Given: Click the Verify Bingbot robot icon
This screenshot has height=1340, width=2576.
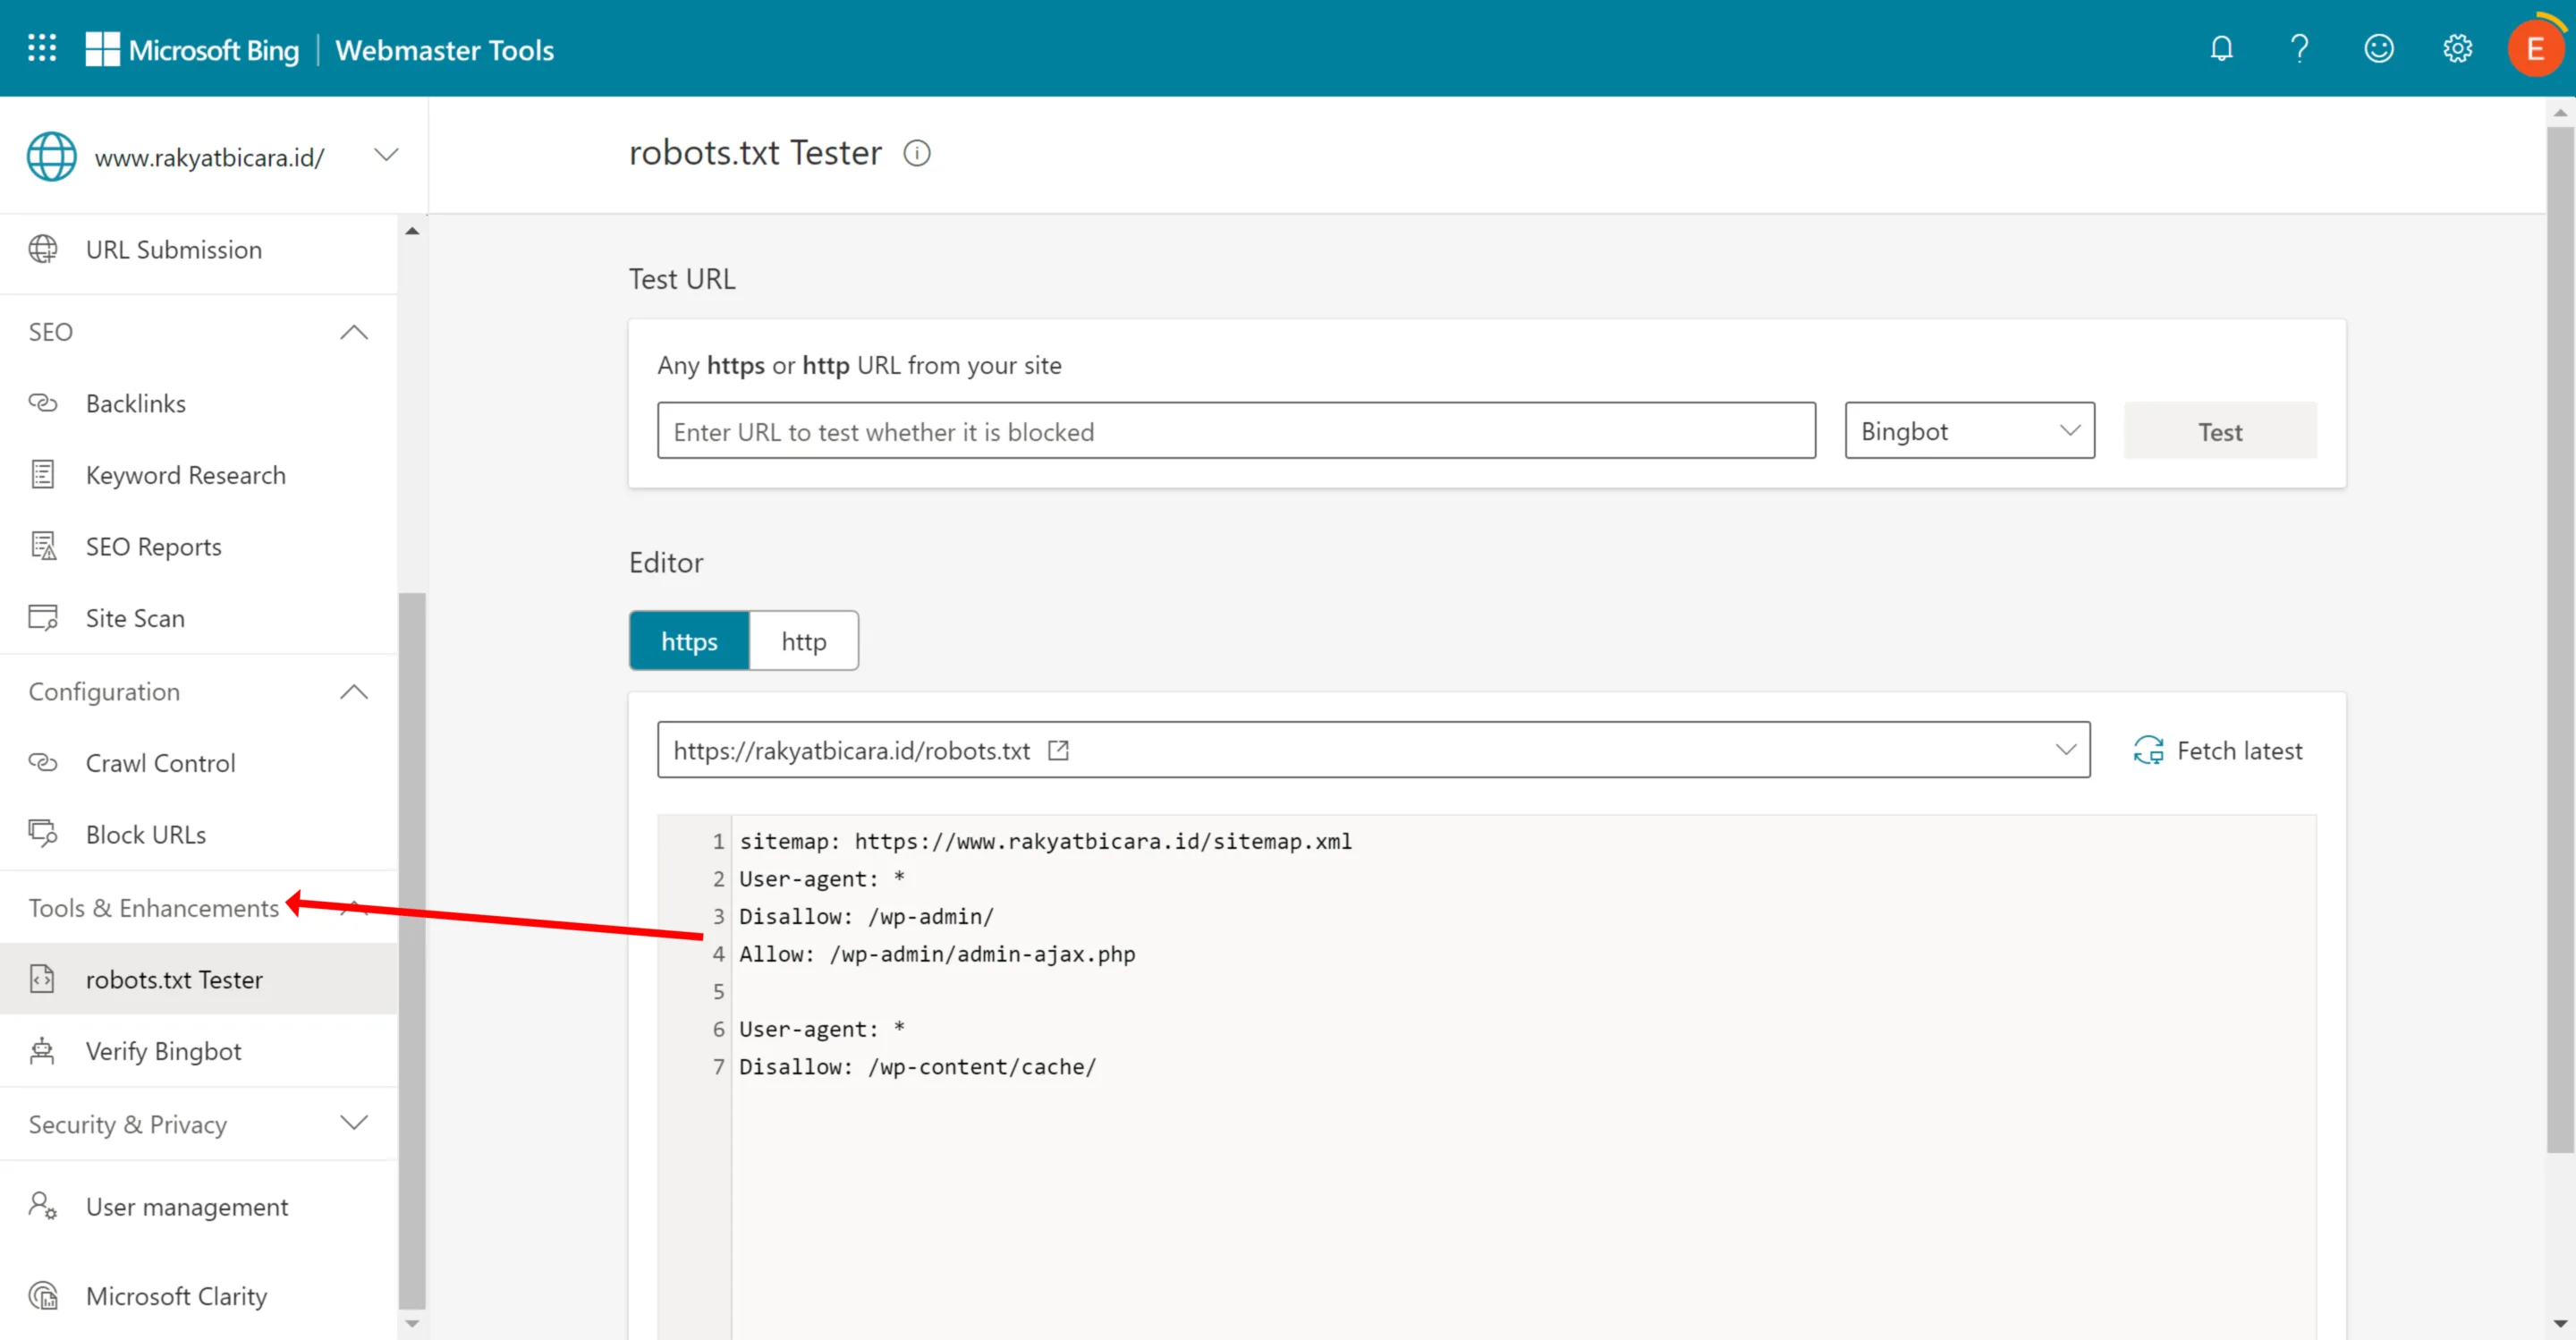Looking at the screenshot, I should (x=43, y=1050).
